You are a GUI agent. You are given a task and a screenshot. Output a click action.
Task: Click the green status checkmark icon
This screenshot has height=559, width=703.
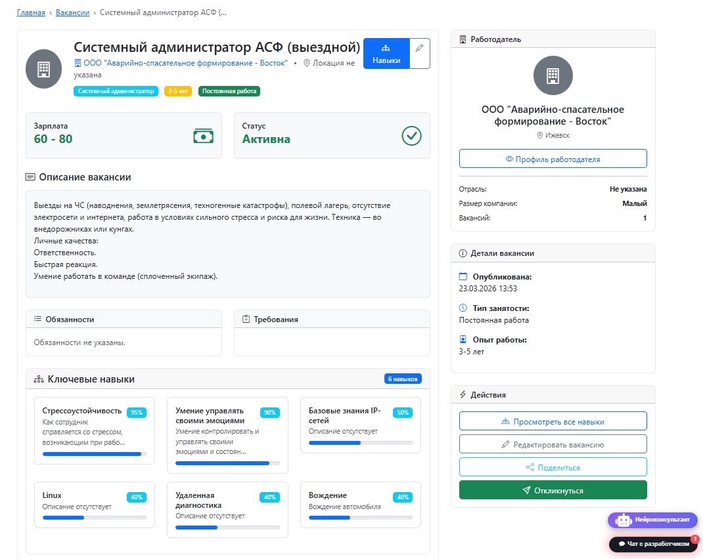(x=411, y=136)
